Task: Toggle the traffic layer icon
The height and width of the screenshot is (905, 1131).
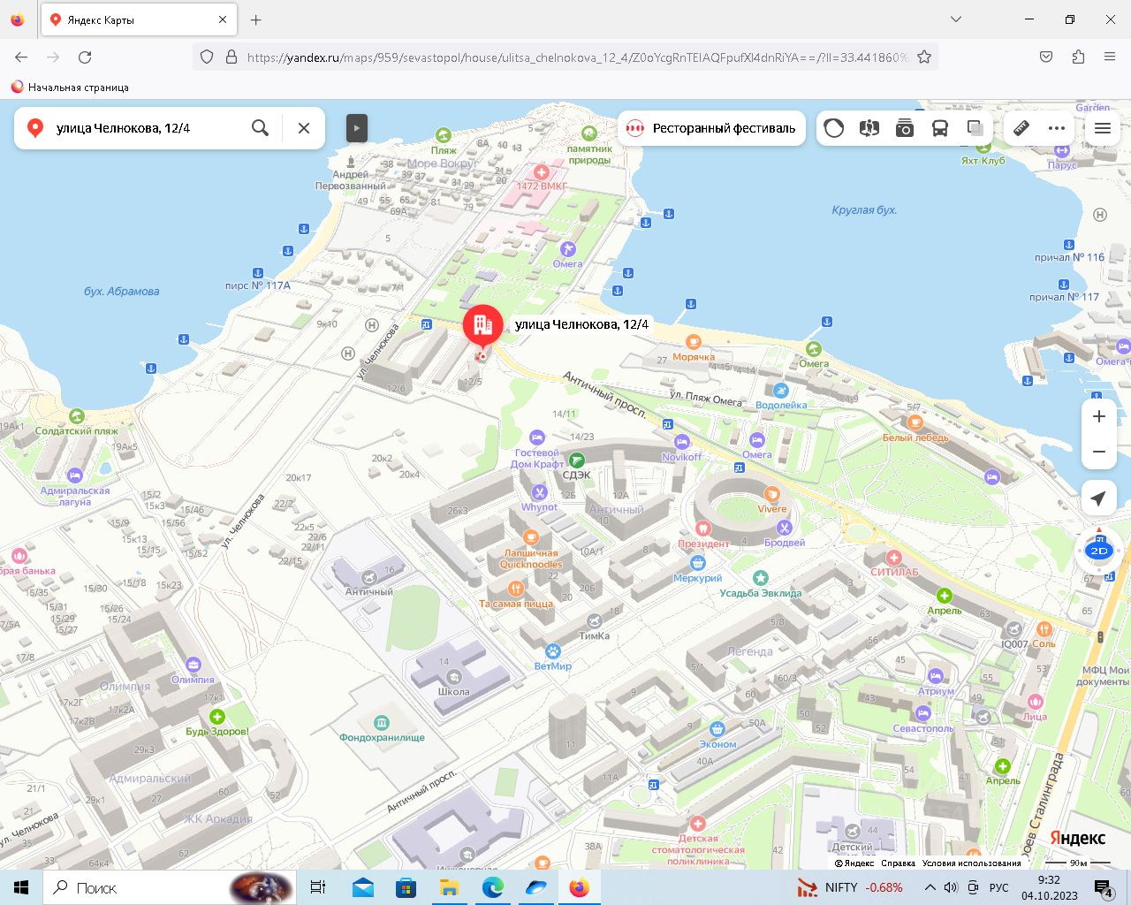Action: 833,128
